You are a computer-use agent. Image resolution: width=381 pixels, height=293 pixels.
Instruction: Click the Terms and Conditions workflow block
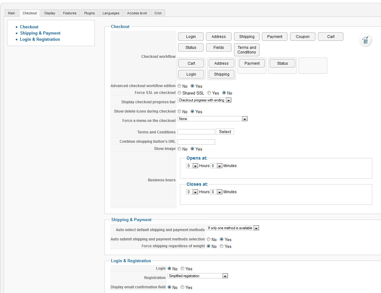(x=247, y=50)
